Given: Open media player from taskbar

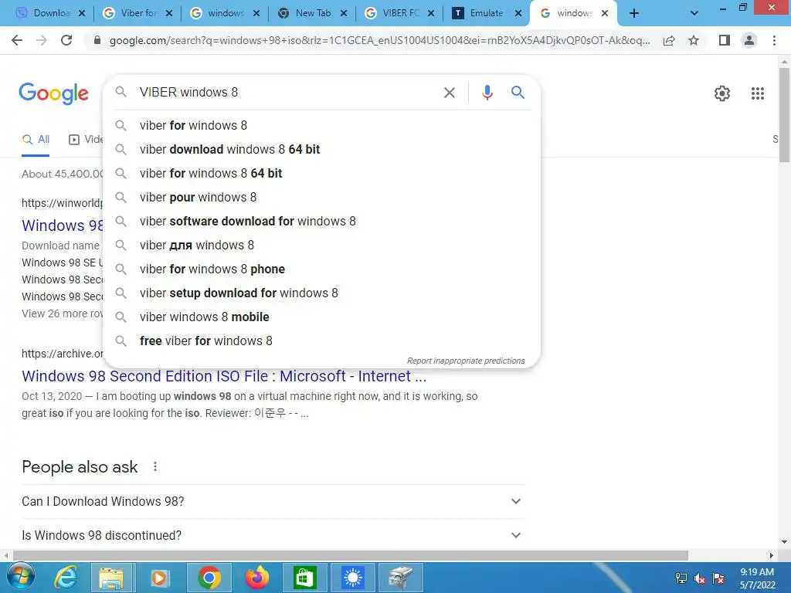Looking at the screenshot, I should (x=159, y=578).
